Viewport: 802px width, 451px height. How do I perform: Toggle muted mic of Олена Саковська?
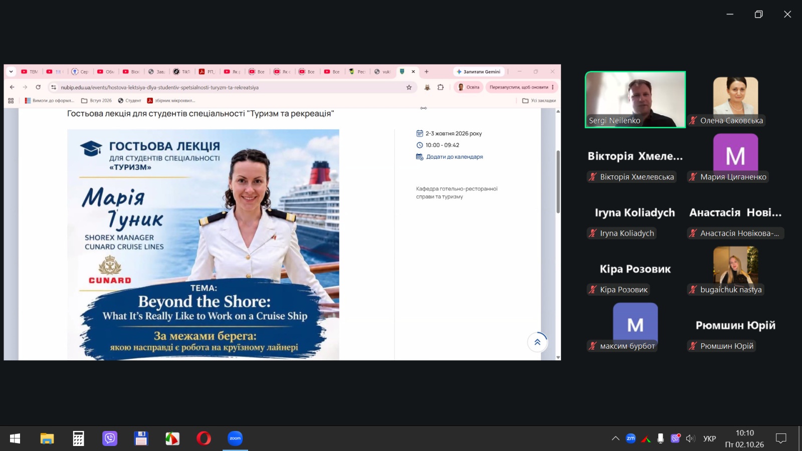(693, 120)
